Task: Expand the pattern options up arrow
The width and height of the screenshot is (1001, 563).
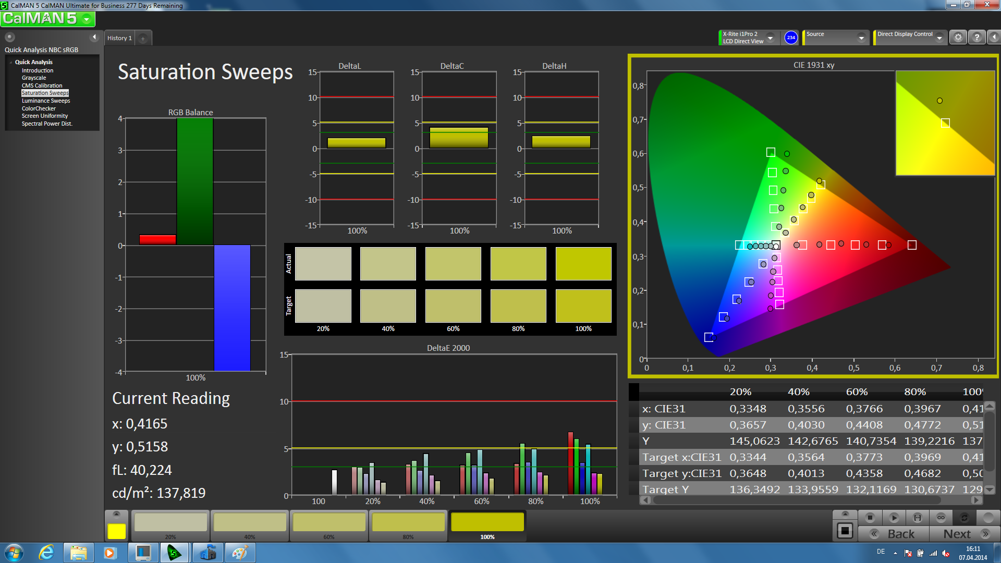Action: coord(845,514)
